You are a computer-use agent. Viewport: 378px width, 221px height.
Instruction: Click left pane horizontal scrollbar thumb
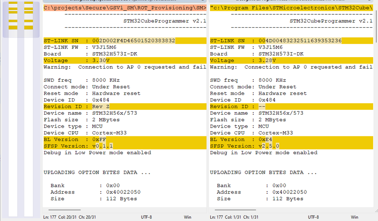(64, 210)
